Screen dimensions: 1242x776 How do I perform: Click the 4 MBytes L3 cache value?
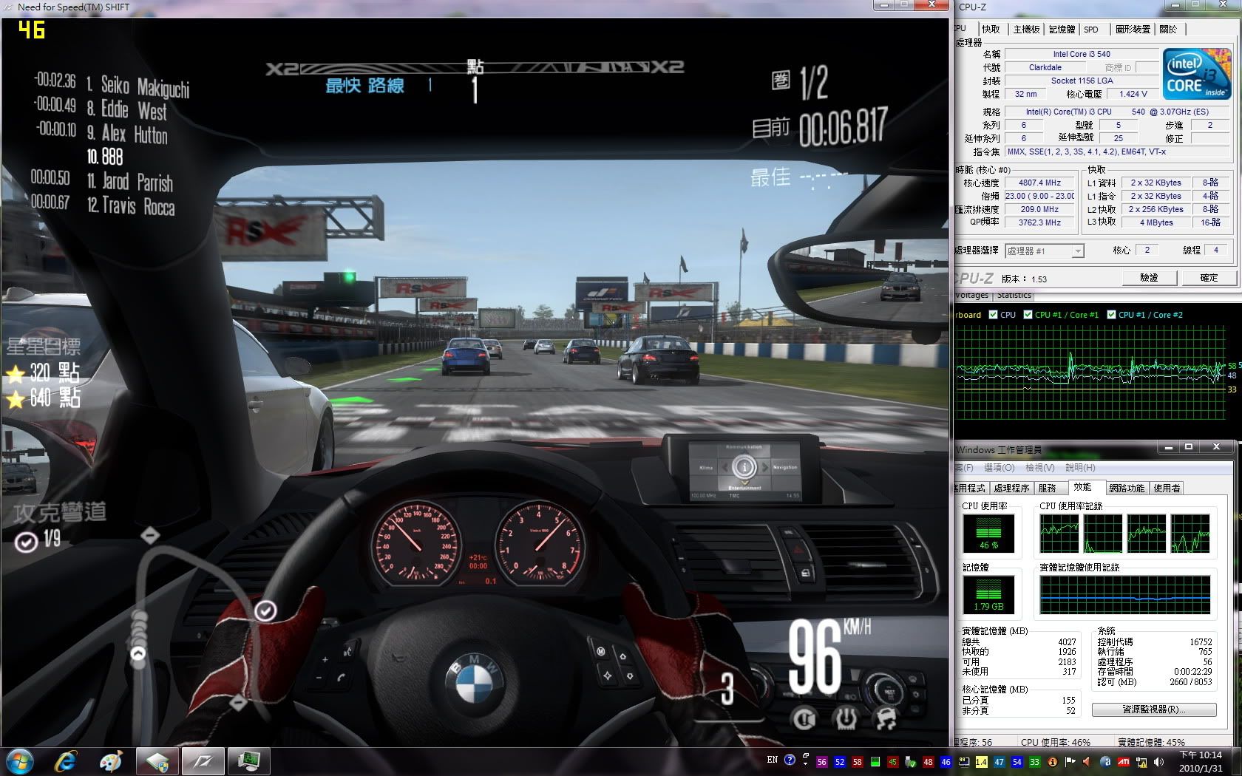1156,222
